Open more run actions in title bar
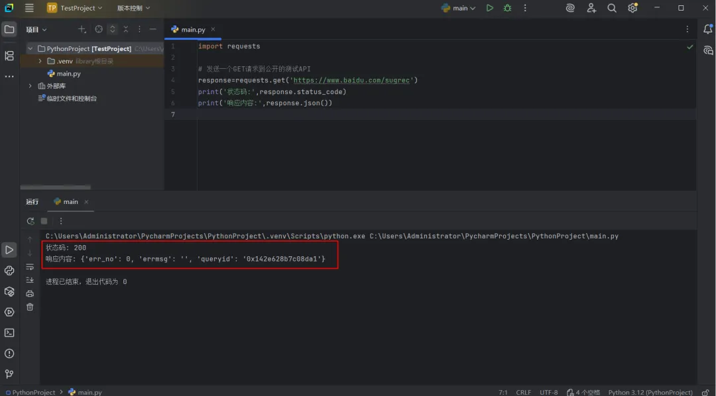 tap(525, 8)
